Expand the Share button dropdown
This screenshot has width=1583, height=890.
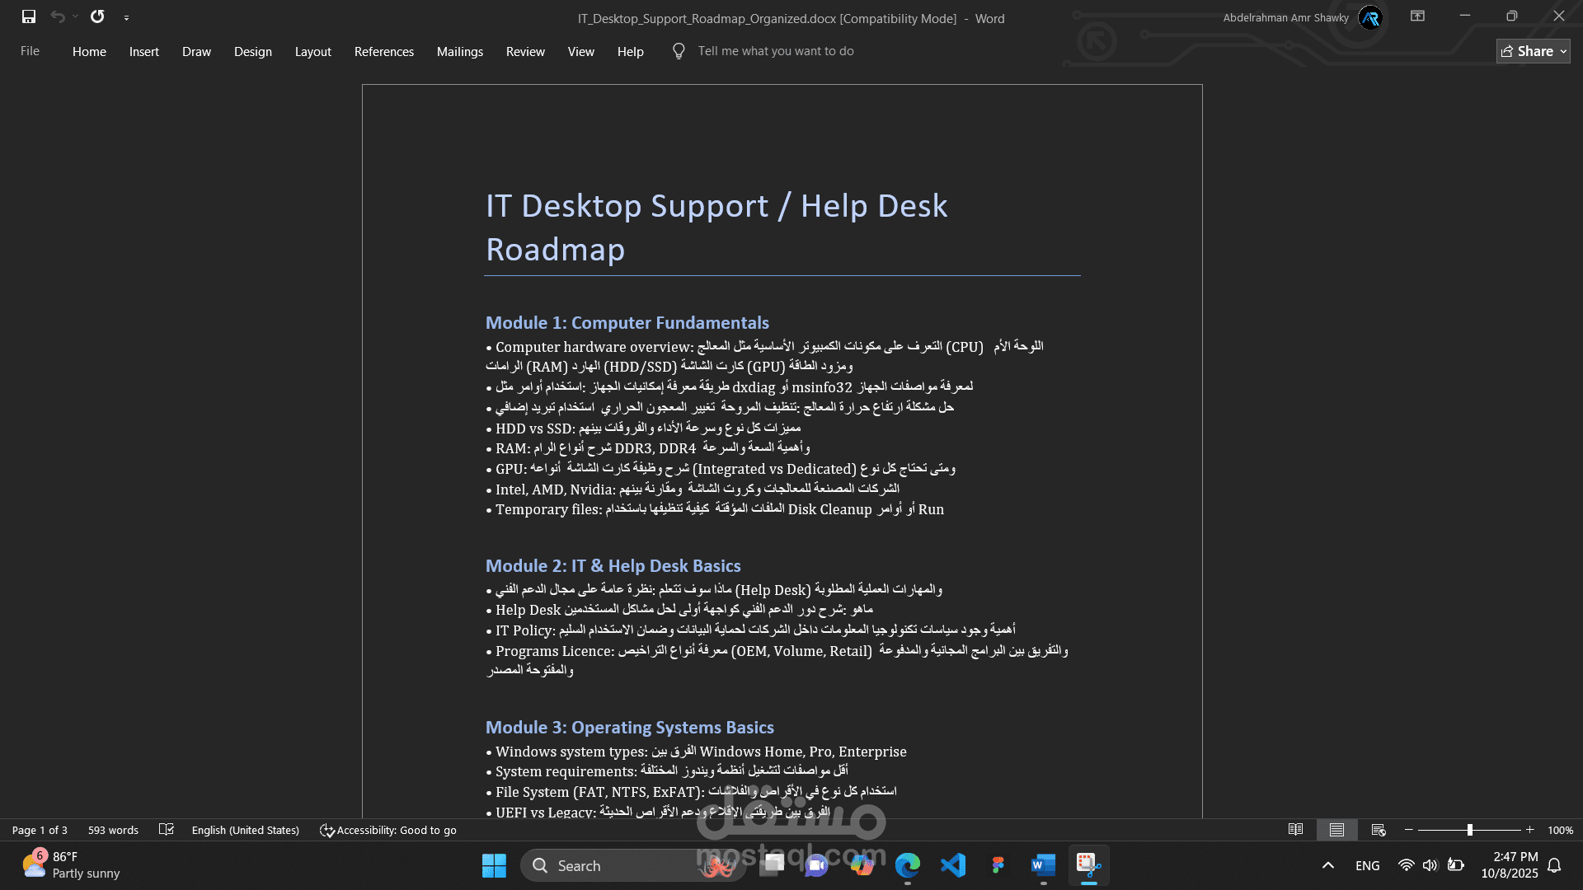point(1563,51)
